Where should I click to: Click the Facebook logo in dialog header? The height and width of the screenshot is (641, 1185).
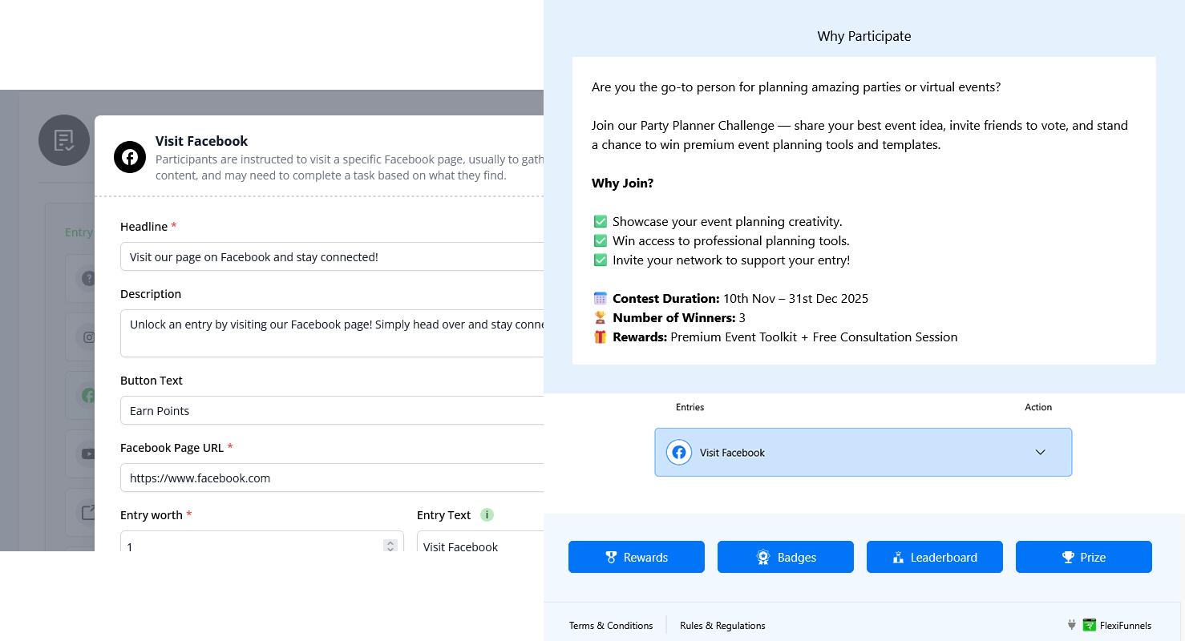(130, 157)
